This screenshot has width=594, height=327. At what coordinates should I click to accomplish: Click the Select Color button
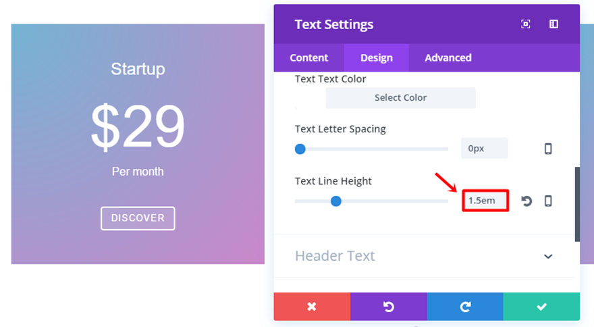pyautogui.click(x=400, y=98)
